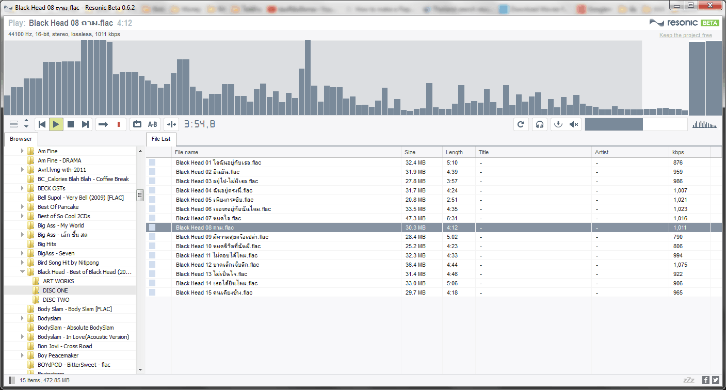Click the resonic BETA logo
The width and height of the screenshot is (726, 390).
pos(684,23)
